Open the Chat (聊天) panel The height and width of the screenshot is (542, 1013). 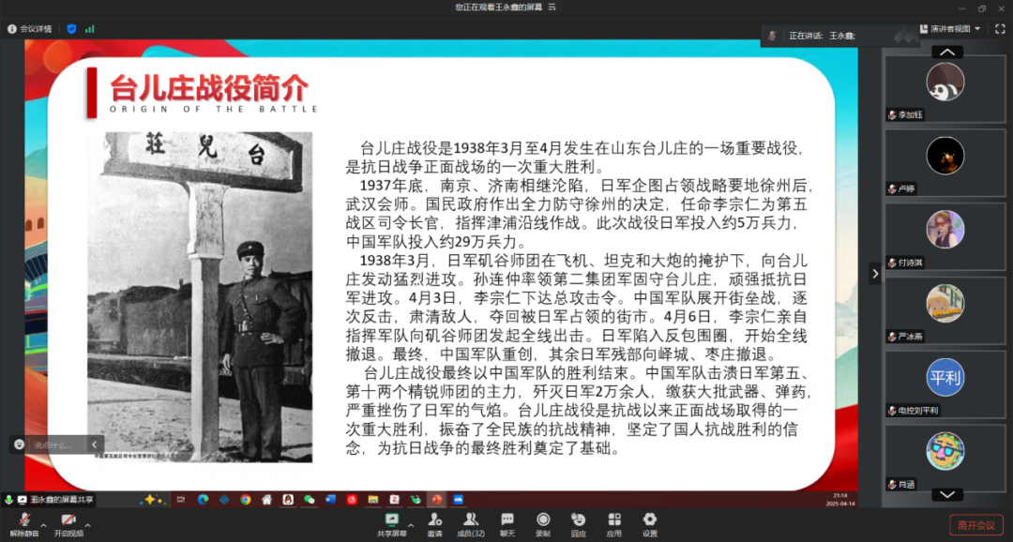pos(507,522)
